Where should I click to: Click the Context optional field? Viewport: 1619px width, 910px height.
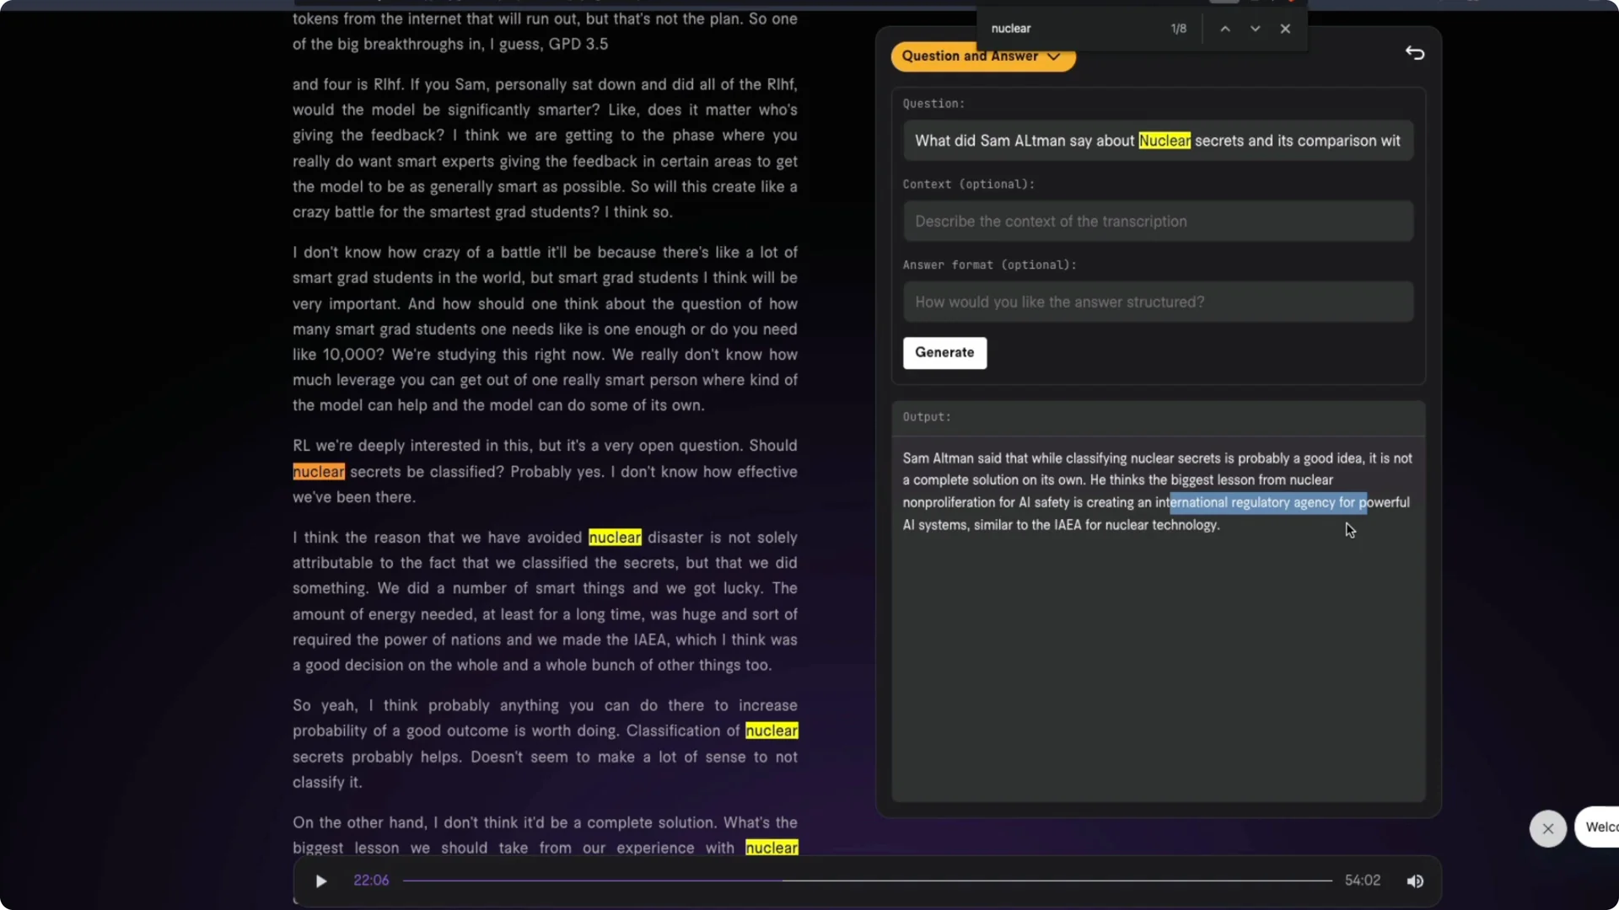tap(1156, 221)
